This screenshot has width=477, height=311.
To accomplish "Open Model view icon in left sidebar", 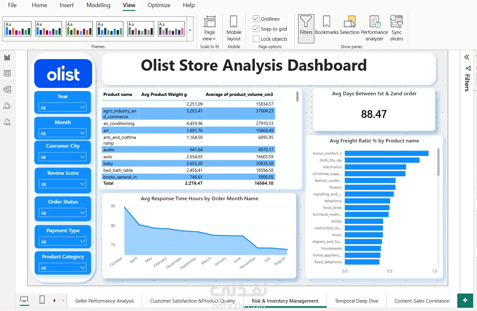I will click(x=7, y=89).
